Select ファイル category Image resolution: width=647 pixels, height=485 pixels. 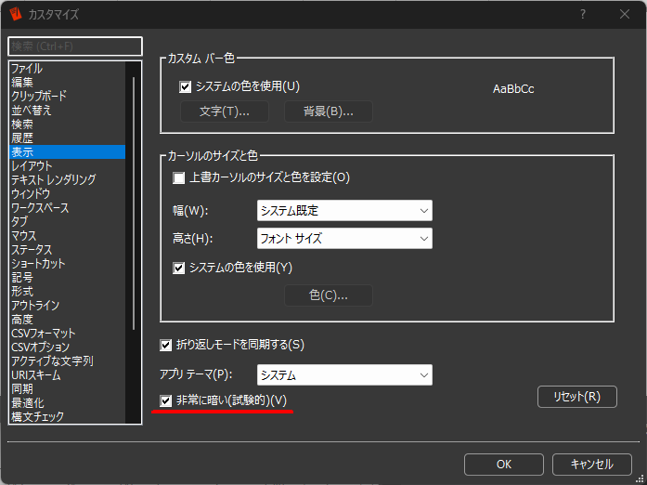pos(67,68)
